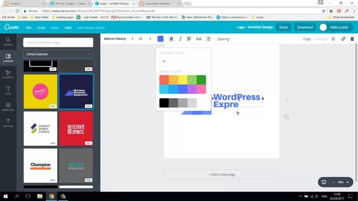Pick the orange color swatch

tap(173, 80)
